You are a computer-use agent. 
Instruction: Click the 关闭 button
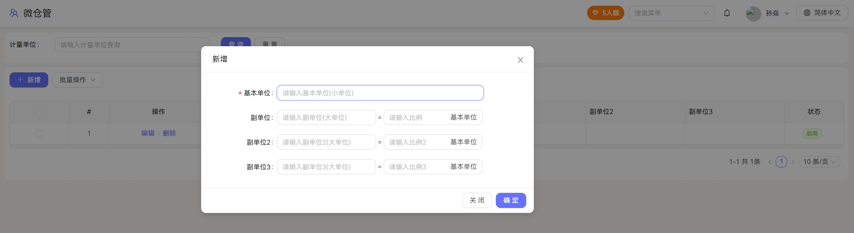(x=477, y=200)
